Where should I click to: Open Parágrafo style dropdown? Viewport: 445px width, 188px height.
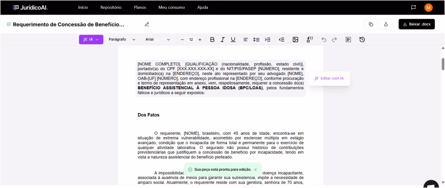[x=122, y=39]
